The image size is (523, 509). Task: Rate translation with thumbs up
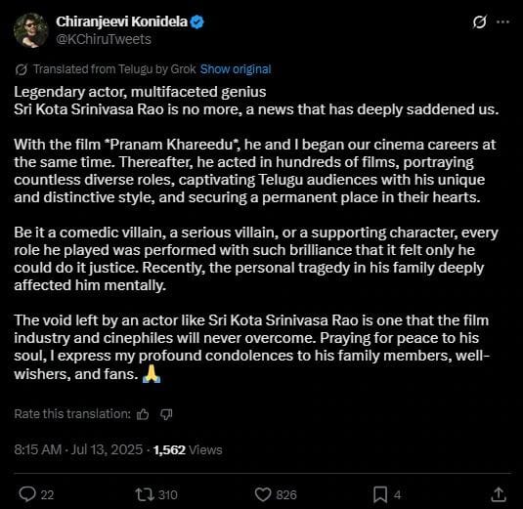[x=143, y=414]
